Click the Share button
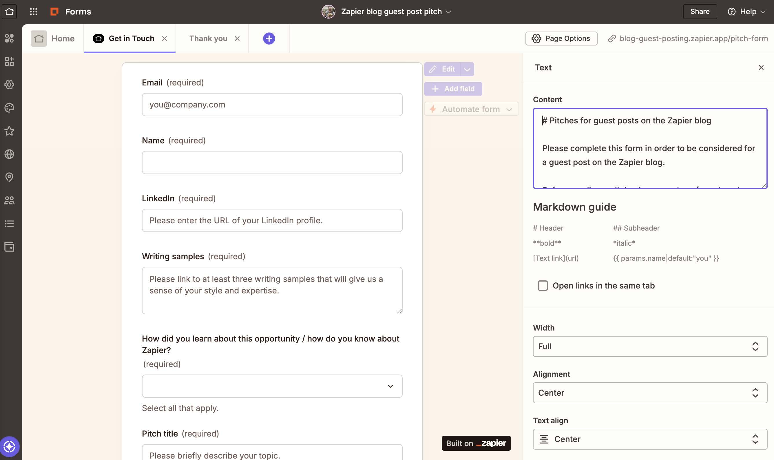The width and height of the screenshot is (774, 460). click(700, 11)
